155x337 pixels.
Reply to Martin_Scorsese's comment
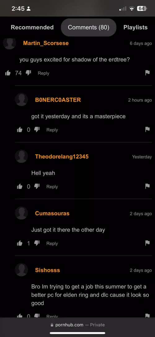click(43, 73)
